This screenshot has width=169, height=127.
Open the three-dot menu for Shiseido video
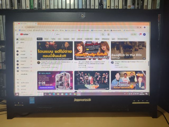coord(109,62)
